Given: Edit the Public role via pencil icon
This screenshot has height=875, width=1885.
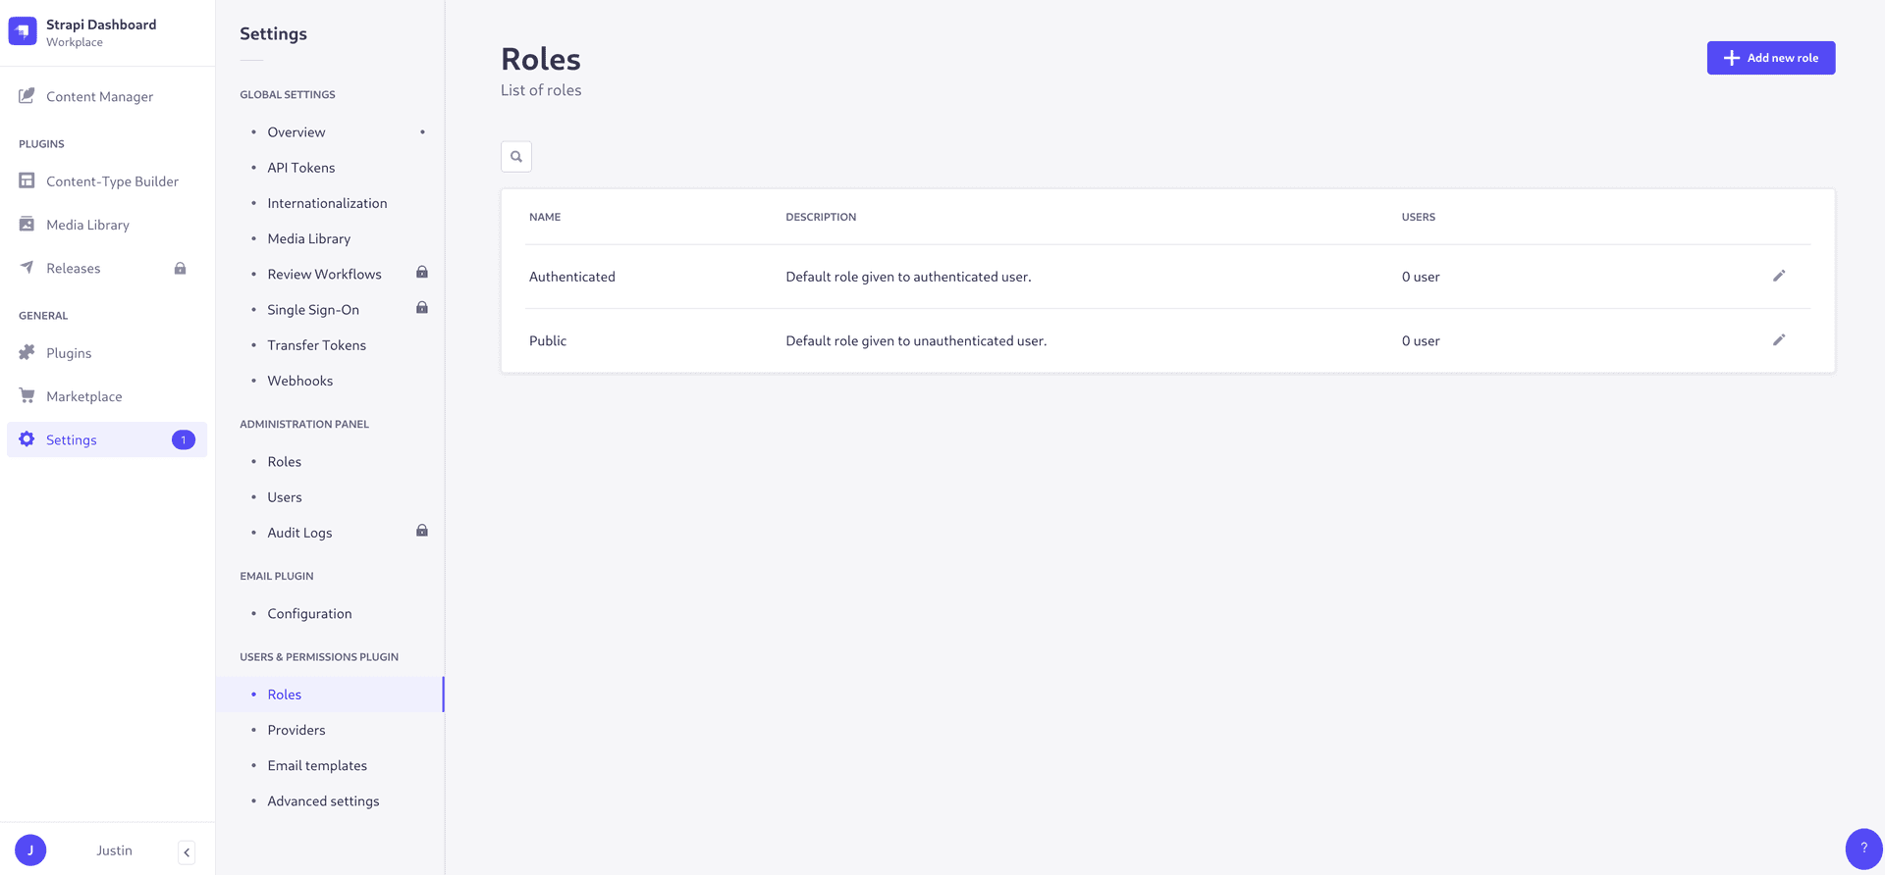Looking at the screenshot, I should pos(1778,340).
